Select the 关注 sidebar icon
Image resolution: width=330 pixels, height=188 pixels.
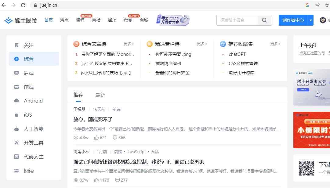click(16, 45)
